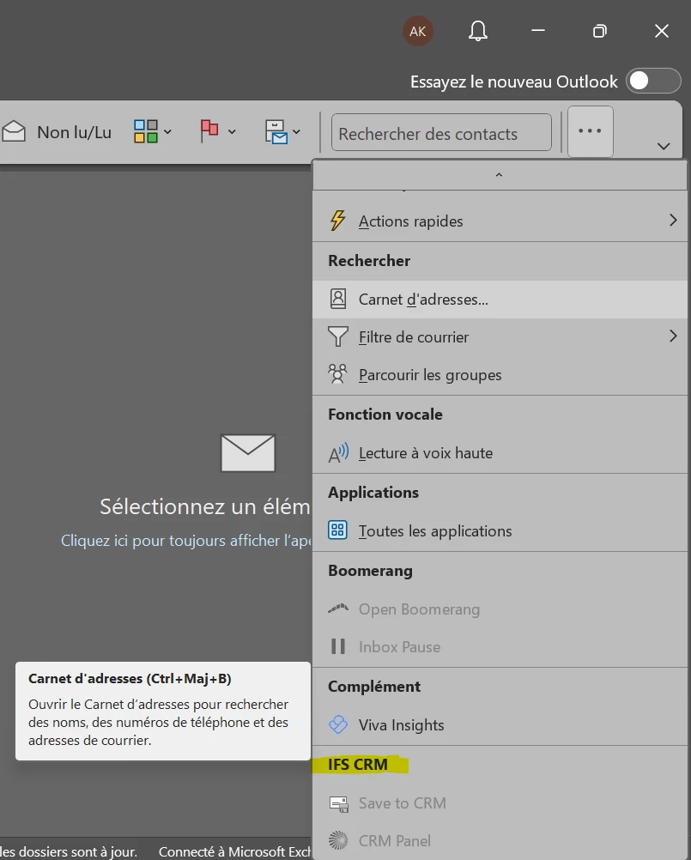Screen dimensions: 691x860
Task: Click the colored categories squares icon
Action: 145,131
